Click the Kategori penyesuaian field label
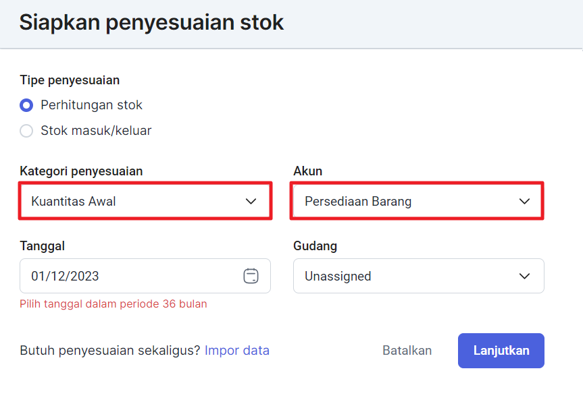This screenshot has width=583, height=404. [x=82, y=171]
